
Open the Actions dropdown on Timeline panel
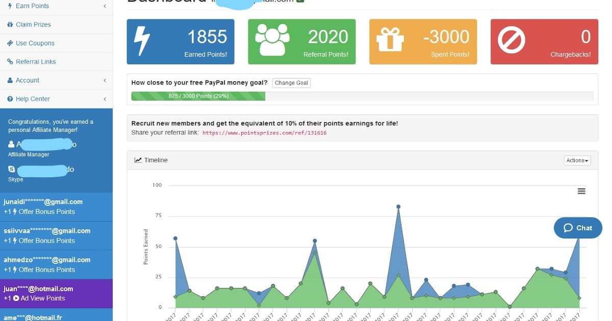pos(577,160)
